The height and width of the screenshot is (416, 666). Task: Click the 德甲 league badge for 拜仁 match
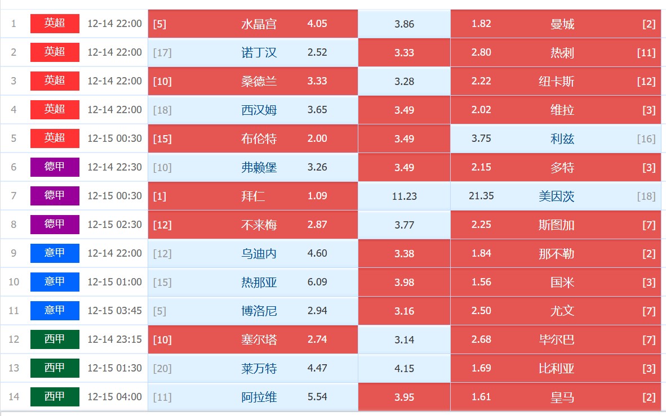55,195
